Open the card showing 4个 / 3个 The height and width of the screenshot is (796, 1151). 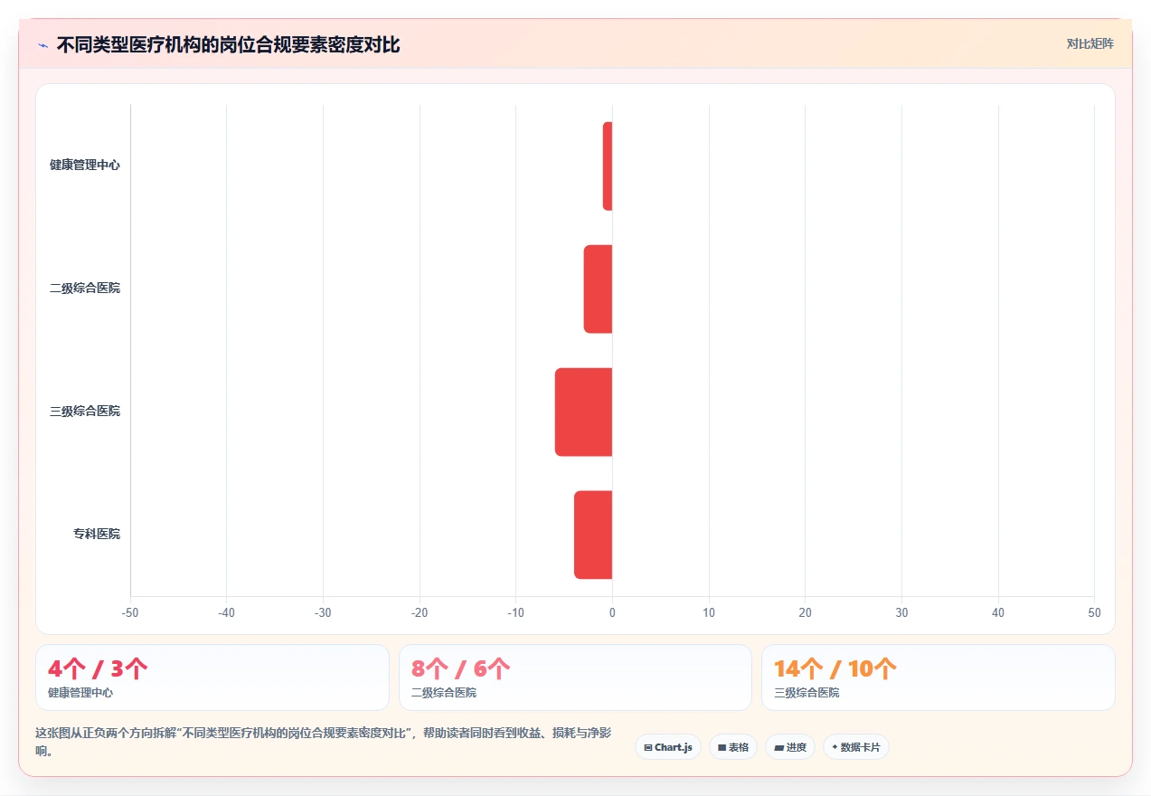(x=212, y=678)
